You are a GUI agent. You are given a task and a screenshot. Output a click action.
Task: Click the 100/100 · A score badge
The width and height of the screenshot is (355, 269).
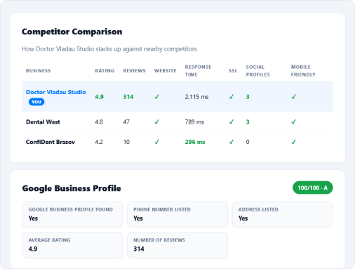click(x=312, y=188)
